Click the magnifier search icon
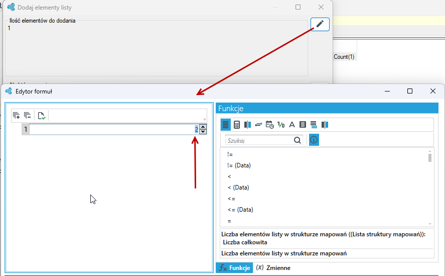 tap(298, 140)
